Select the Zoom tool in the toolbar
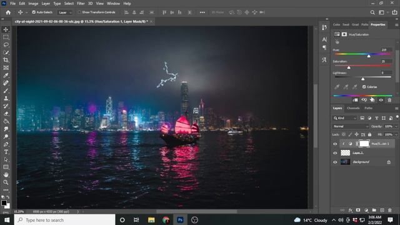This screenshot has height=225, width=400. 6,182
